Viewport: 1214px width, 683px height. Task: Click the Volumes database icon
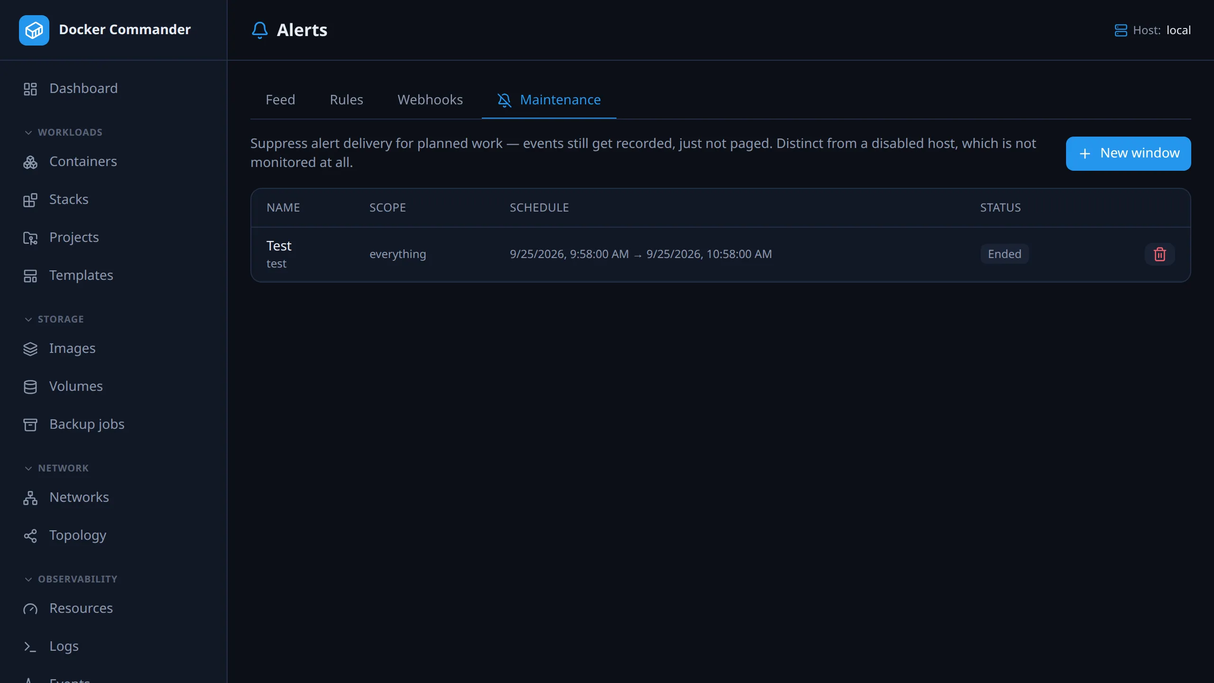tap(30, 387)
